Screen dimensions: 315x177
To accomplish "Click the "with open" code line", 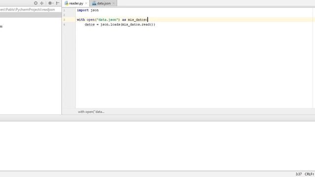I will pos(112,20).
